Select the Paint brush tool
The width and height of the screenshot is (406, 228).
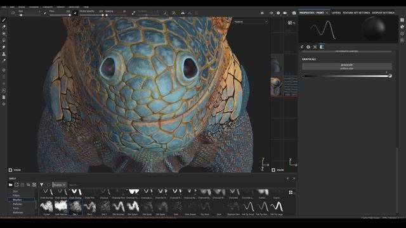tap(4, 20)
